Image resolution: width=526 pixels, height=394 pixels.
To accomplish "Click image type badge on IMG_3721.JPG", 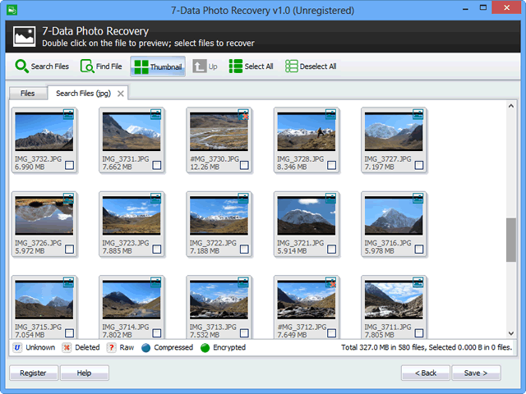I will pos(330,199).
